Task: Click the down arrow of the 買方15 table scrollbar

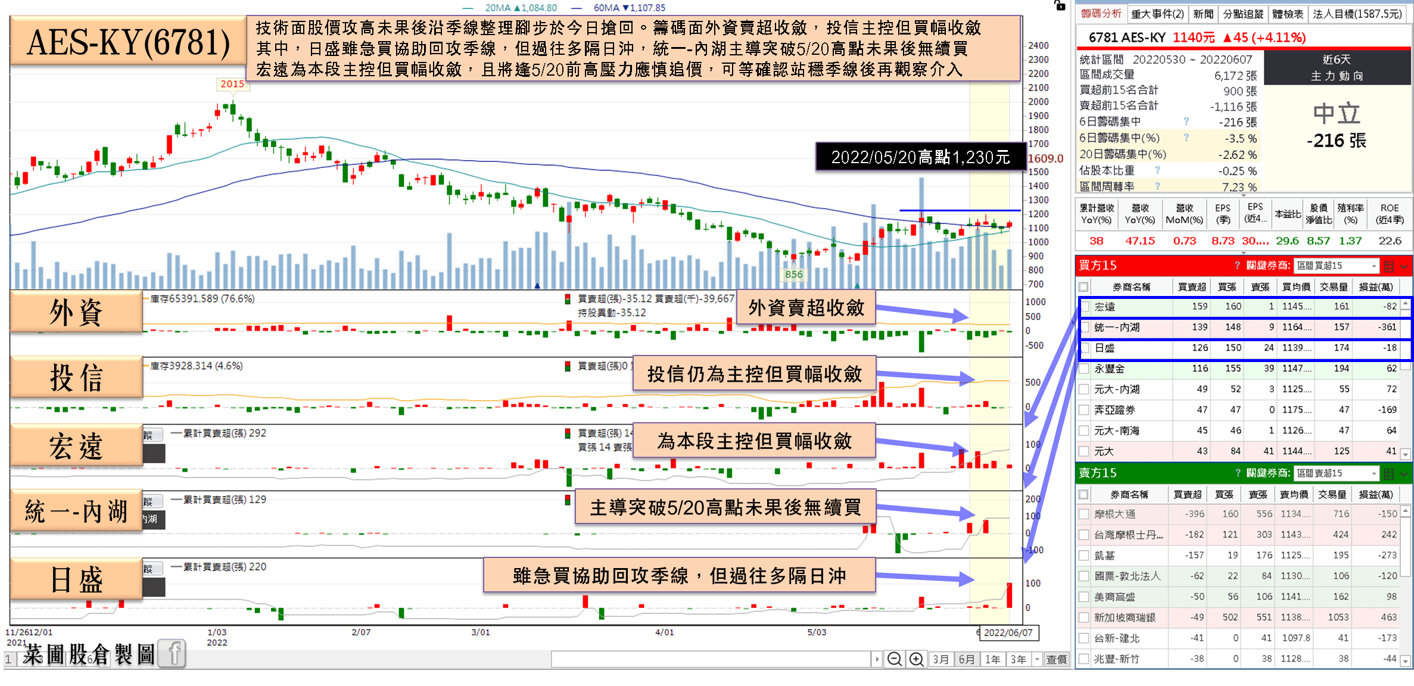Action: (x=1406, y=454)
